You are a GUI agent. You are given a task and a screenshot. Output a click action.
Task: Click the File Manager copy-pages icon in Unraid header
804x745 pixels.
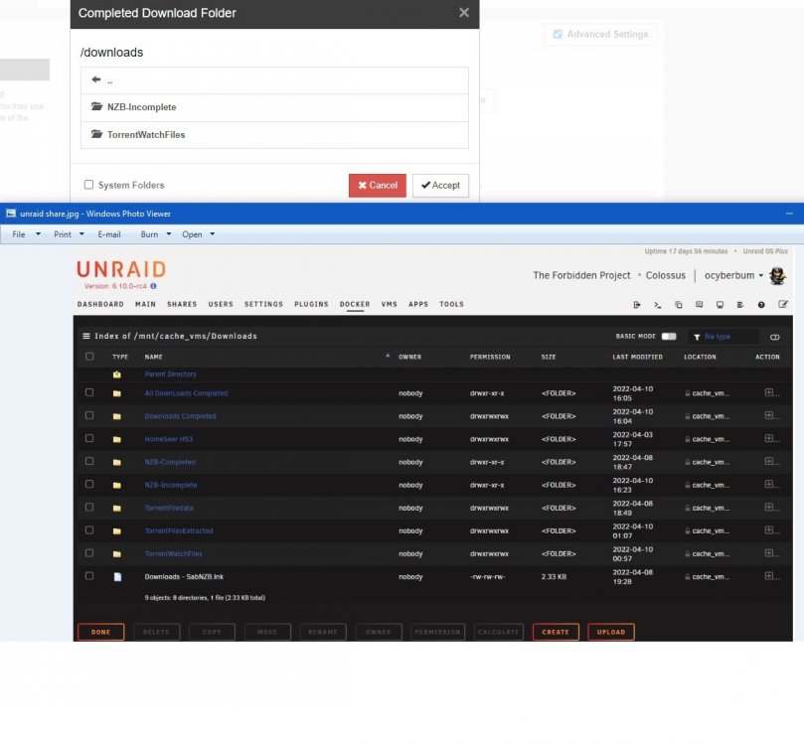click(x=679, y=304)
